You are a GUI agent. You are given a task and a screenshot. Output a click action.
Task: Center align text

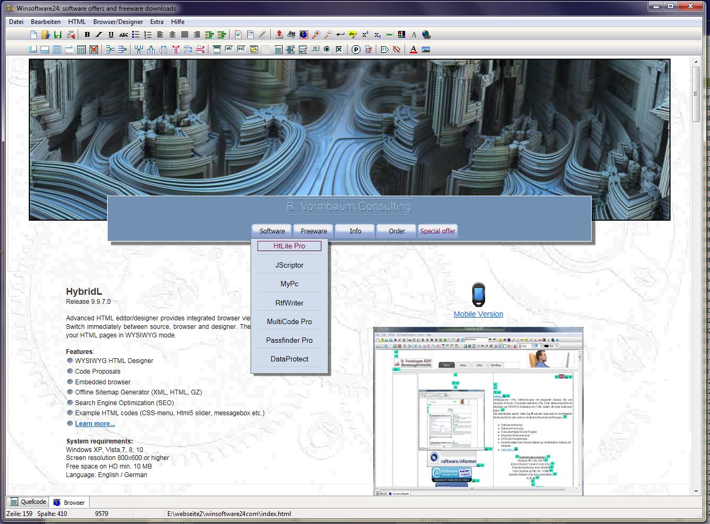172,35
